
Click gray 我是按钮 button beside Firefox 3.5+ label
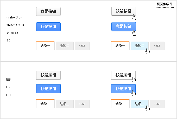[48, 11]
